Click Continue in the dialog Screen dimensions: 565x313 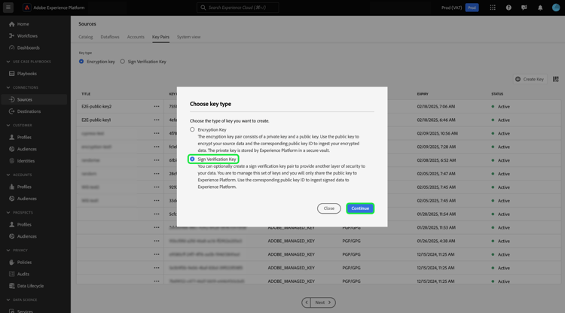(360, 208)
